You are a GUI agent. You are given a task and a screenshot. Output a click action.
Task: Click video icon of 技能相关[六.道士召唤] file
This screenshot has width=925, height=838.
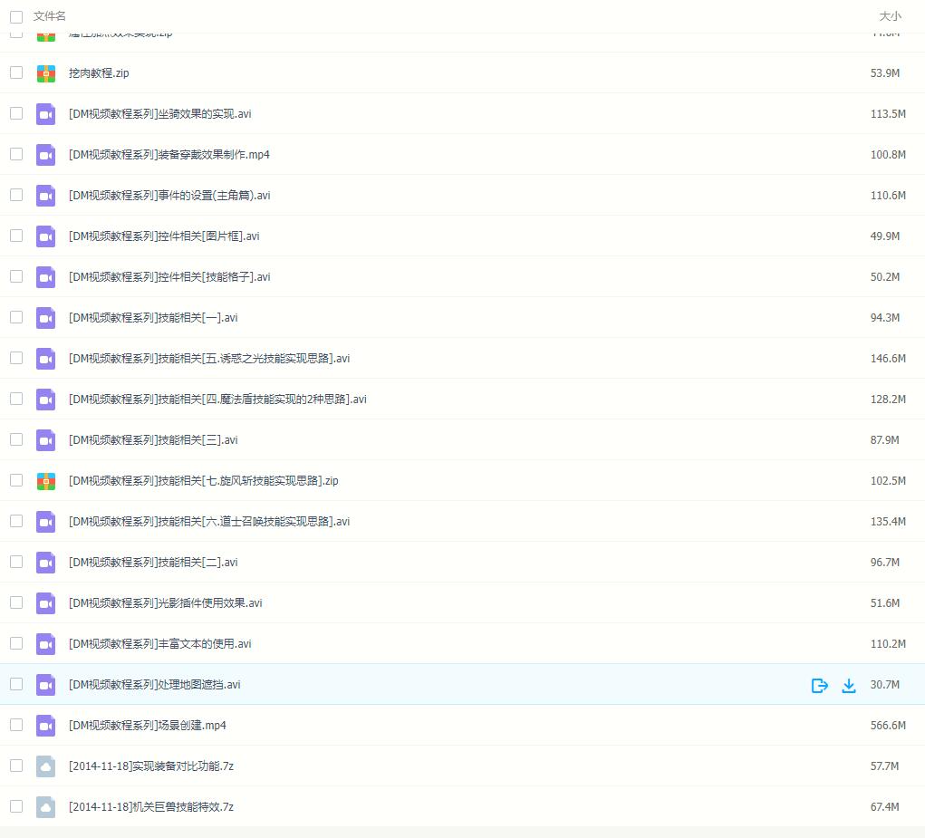[46, 521]
